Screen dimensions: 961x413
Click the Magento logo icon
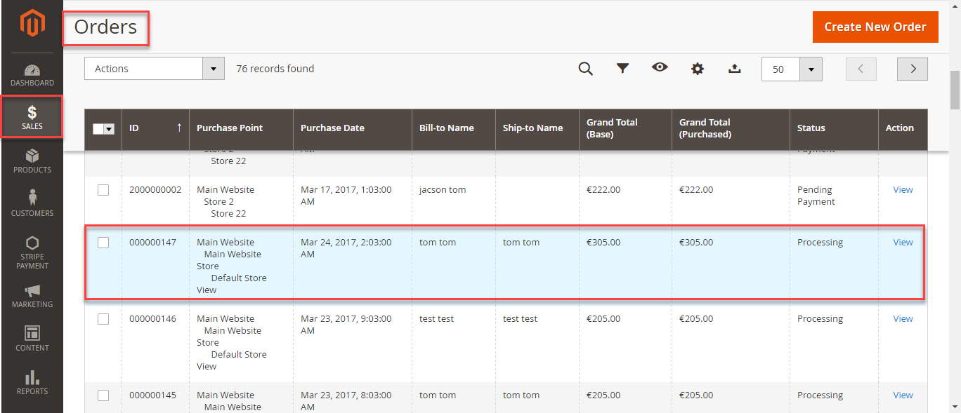[32, 25]
